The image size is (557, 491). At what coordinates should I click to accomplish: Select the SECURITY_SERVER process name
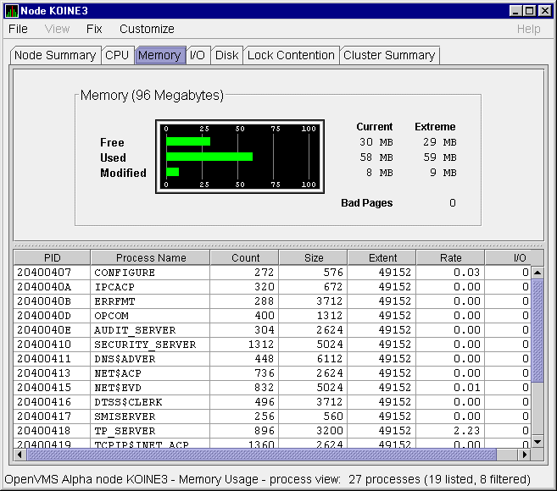(145, 345)
